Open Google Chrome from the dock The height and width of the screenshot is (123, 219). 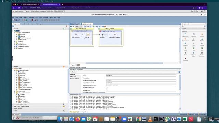pos(138,119)
